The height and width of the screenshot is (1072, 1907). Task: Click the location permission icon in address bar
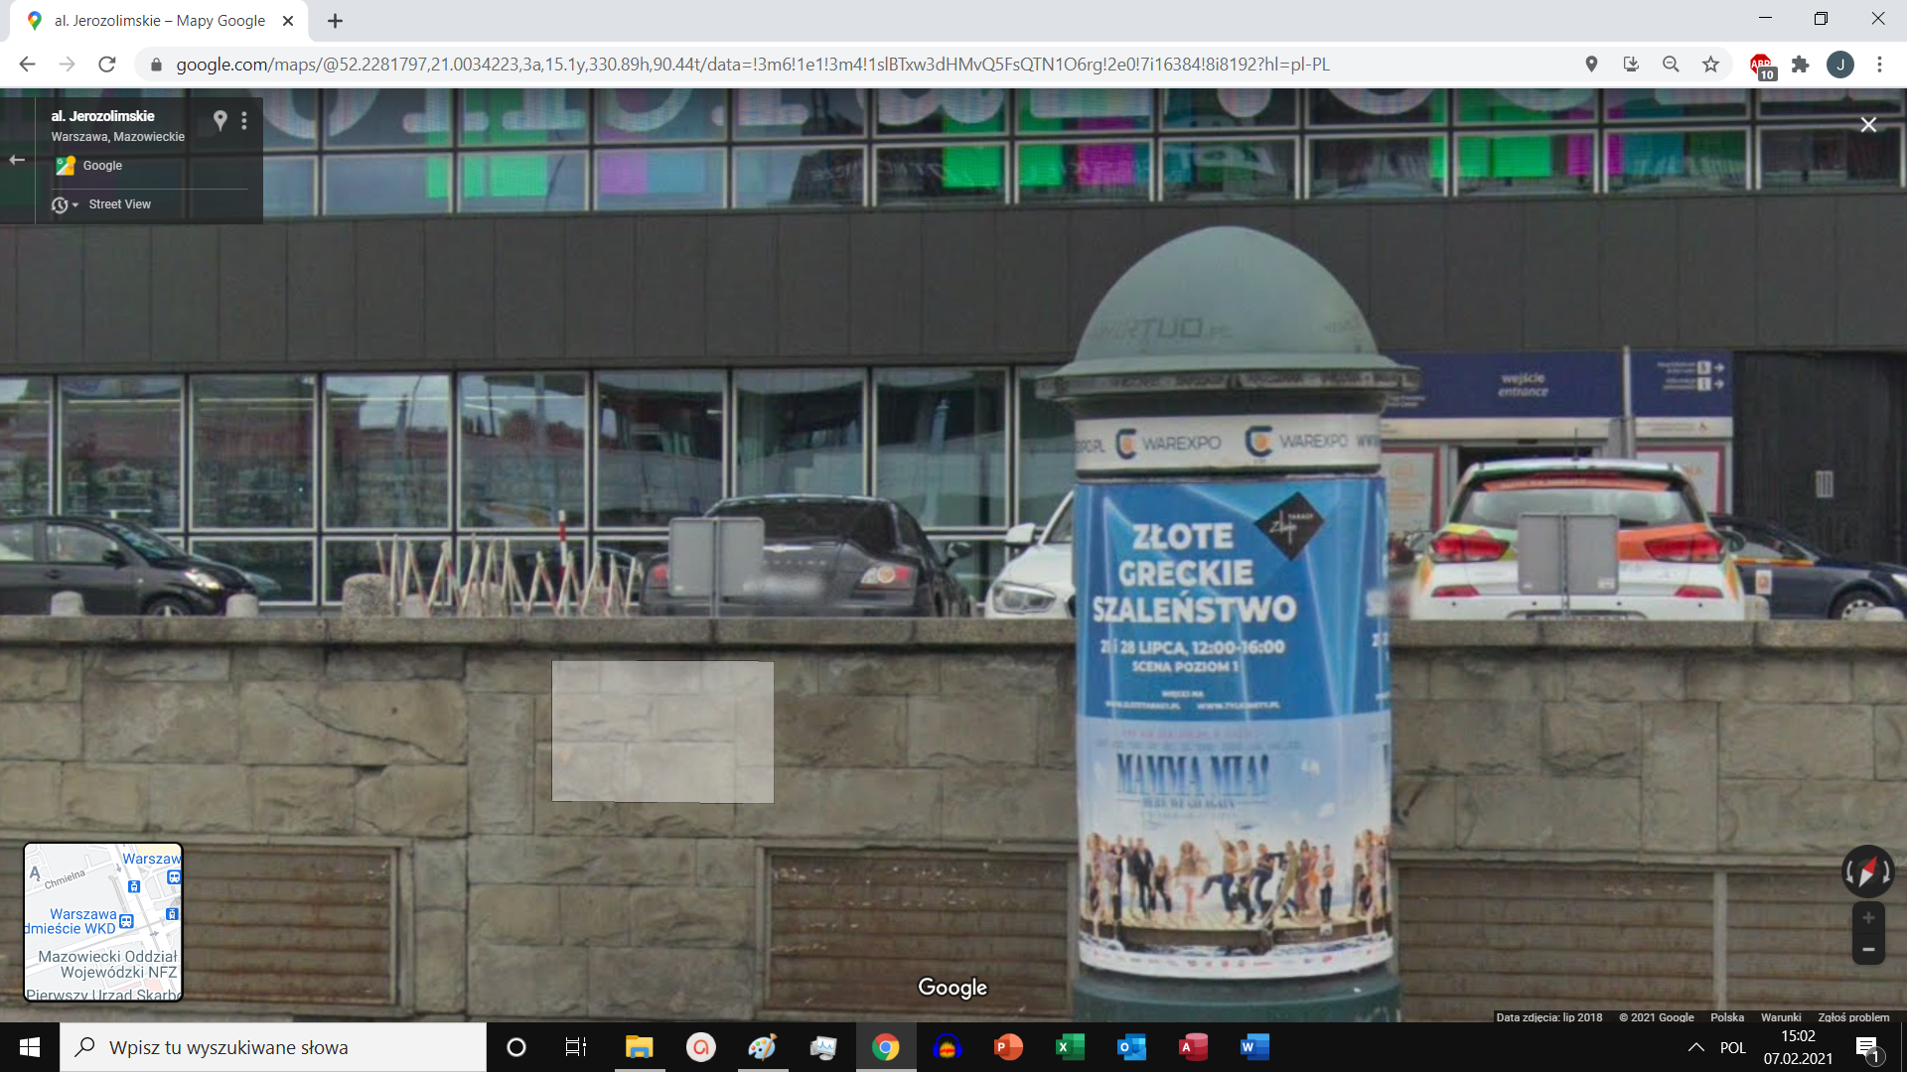(1591, 65)
